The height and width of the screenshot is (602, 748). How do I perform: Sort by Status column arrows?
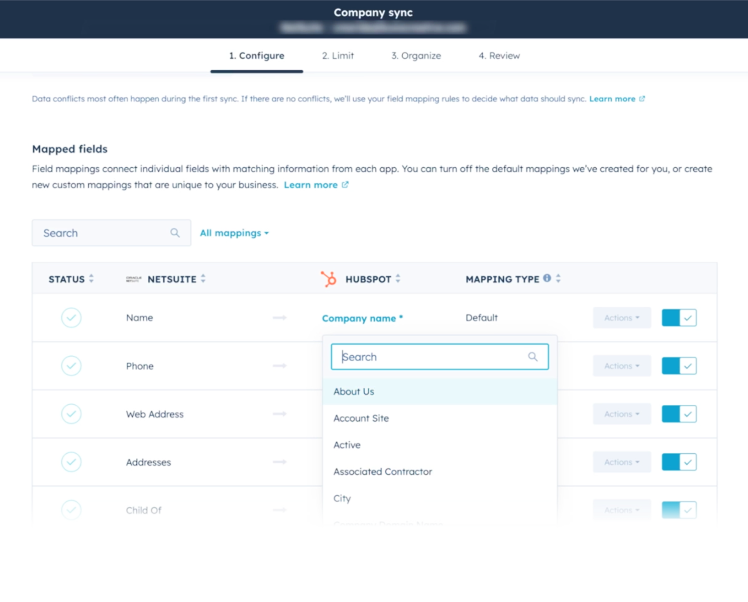tap(91, 278)
